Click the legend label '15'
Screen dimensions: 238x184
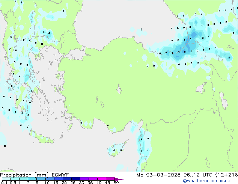pyautogui.click(x=56, y=182)
